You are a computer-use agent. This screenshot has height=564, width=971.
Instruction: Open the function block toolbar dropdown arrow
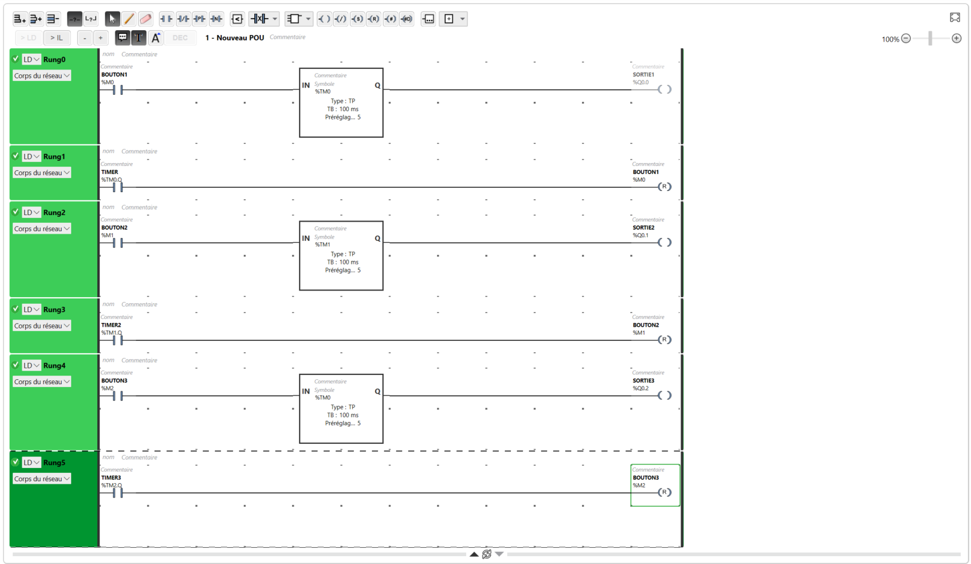point(308,19)
